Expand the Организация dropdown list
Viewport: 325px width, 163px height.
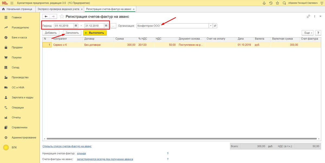[x=210, y=26]
